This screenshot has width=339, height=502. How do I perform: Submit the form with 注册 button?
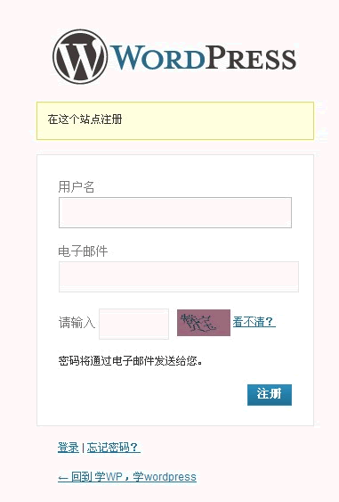click(x=270, y=395)
